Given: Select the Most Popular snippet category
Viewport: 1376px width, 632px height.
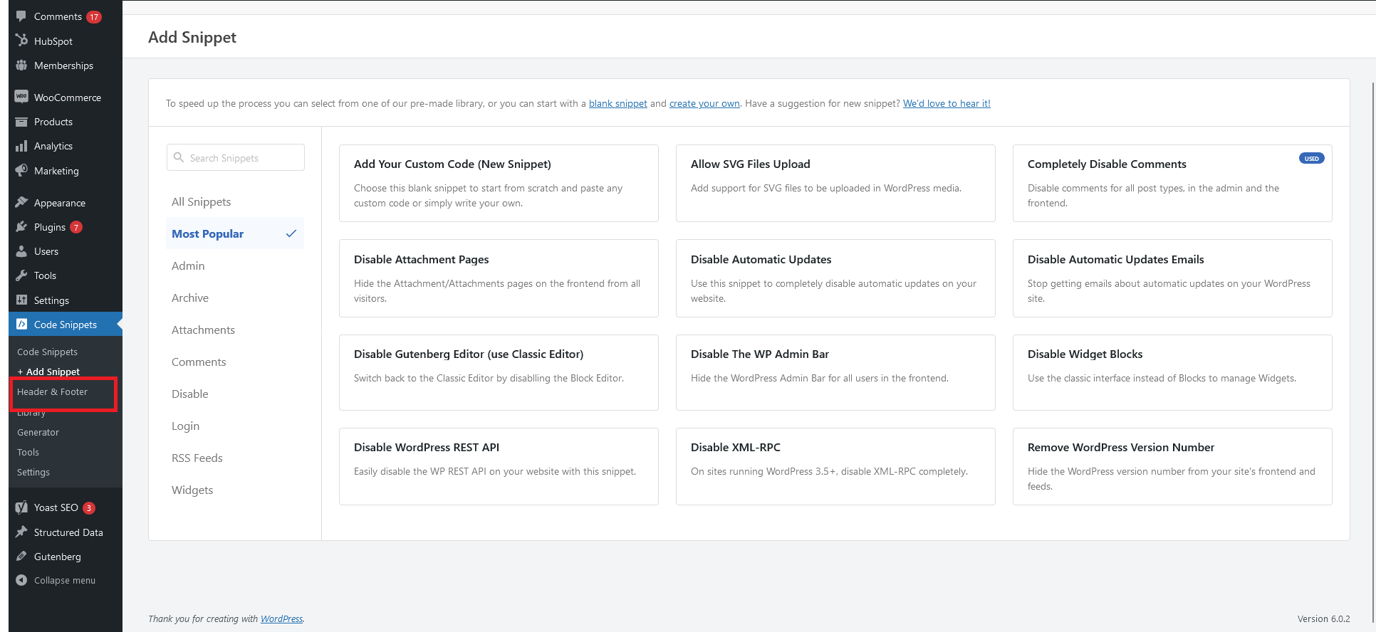Looking at the screenshot, I should (x=207, y=233).
